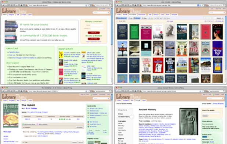The image size is (227, 144).
Task: Open the Your library dropdown in the catalog toolbar
Action: pyautogui.click(x=122, y=18)
